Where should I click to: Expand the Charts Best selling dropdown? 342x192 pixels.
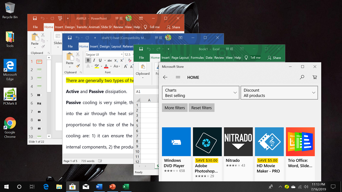click(200, 93)
